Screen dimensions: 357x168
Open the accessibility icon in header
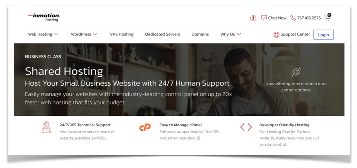[253, 18]
